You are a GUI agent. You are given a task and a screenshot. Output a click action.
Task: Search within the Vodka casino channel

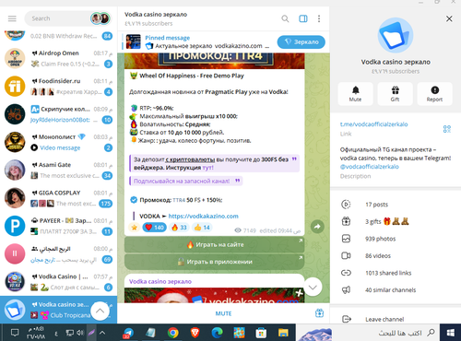click(285, 18)
